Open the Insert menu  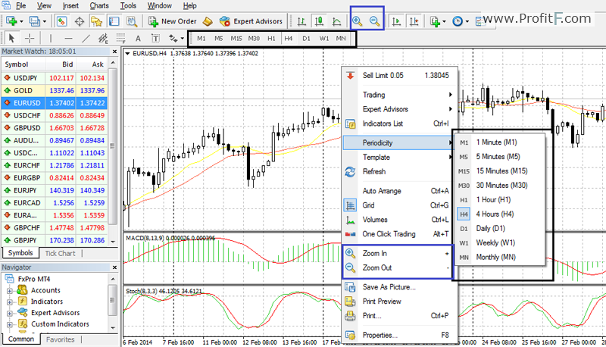(70, 6)
